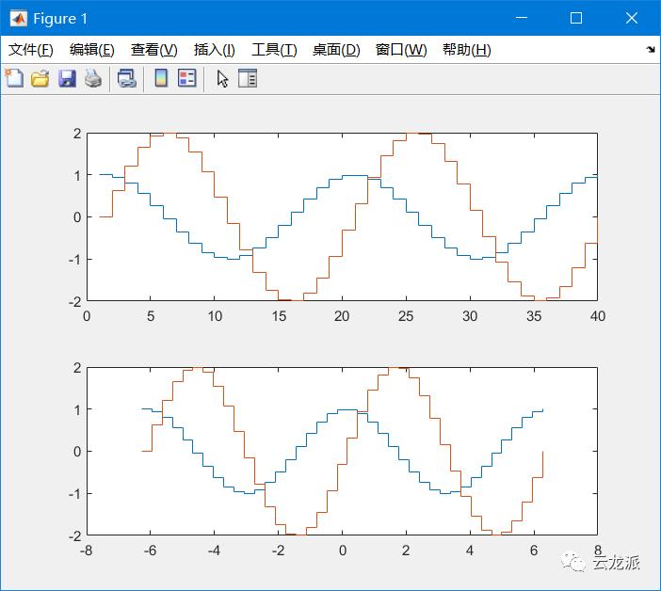The height and width of the screenshot is (591, 661).
Task: Open the 桌面(D) menu
Action: [x=336, y=50]
